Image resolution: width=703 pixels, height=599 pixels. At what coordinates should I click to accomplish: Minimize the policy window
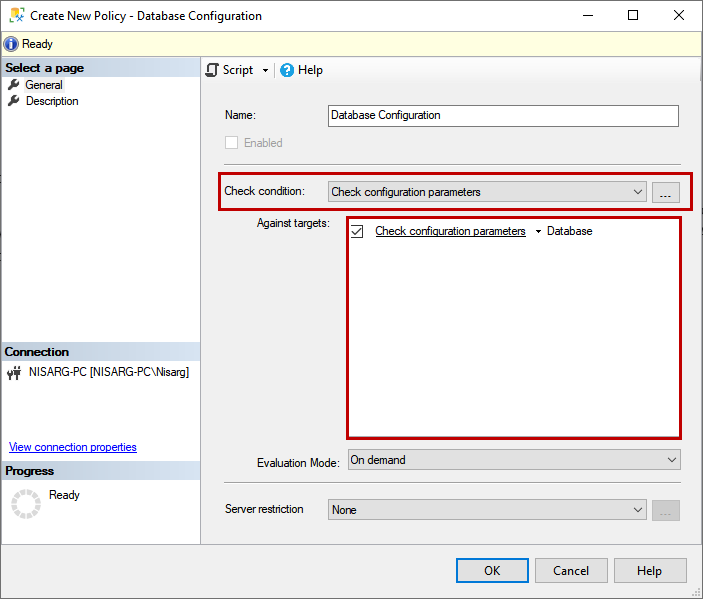pos(588,15)
